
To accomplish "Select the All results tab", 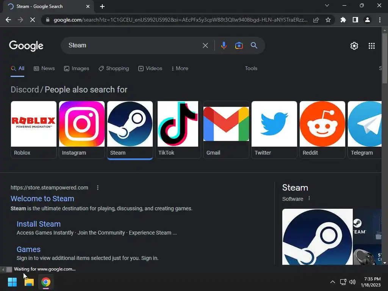I will (x=17, y=69).
